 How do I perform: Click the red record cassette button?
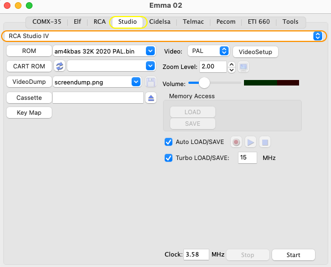(x=236, y=142)
